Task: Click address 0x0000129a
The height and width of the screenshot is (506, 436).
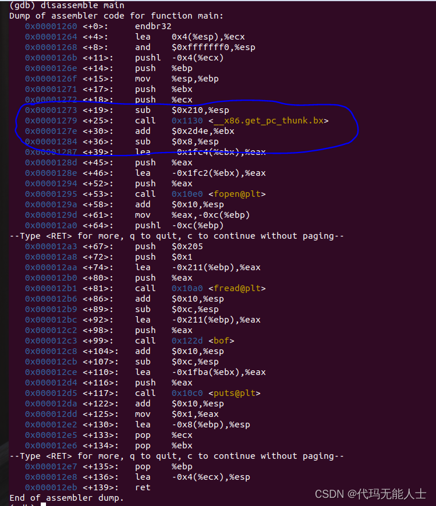Action: pyautogui.click(x=51, y=204)
